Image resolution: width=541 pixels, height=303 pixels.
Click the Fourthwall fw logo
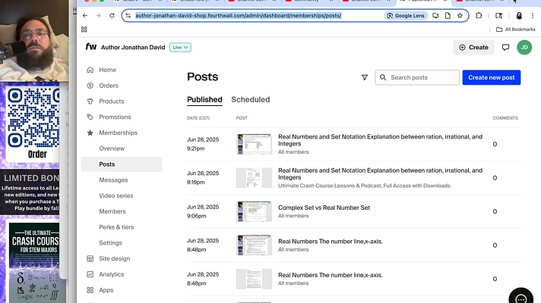pyautogui.click(x=91, y=47)
